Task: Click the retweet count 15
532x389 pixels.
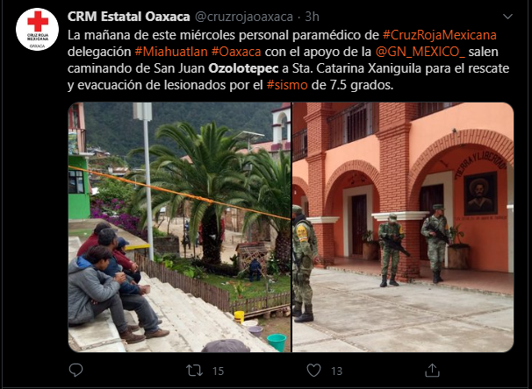Action: pos(219,371)
